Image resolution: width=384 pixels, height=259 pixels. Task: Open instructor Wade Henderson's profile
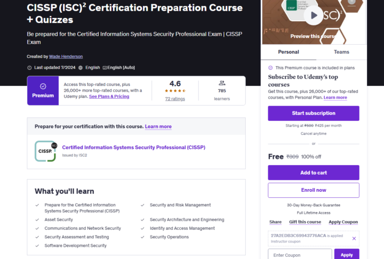click(x=66, y=56)
